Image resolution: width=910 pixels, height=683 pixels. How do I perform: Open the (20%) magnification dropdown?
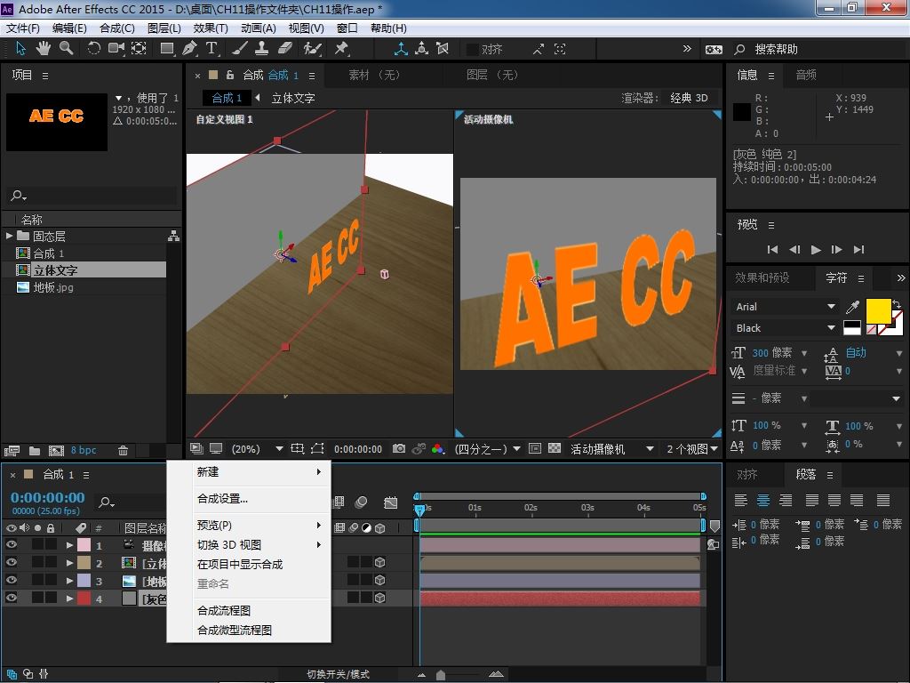(257, 449)
